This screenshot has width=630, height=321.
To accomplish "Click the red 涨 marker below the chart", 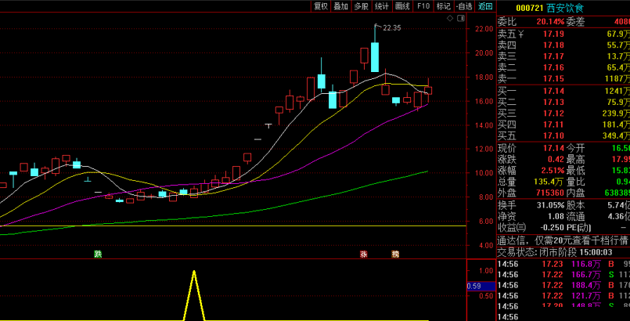I will point(364,254).
